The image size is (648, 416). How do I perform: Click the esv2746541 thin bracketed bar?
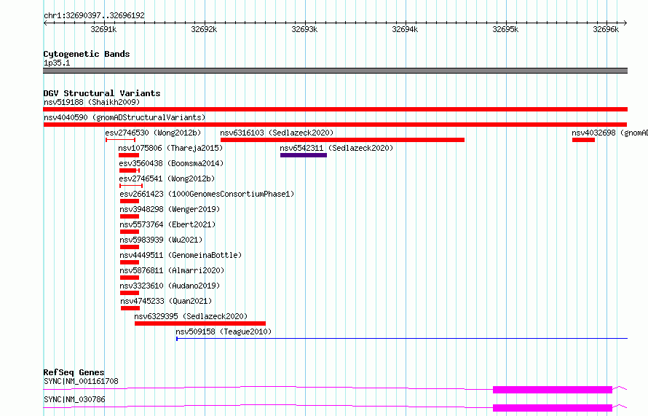coord(131,186)
